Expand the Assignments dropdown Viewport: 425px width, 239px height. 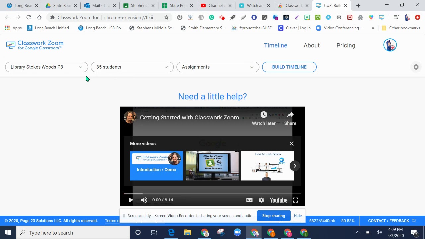(218, 67)
